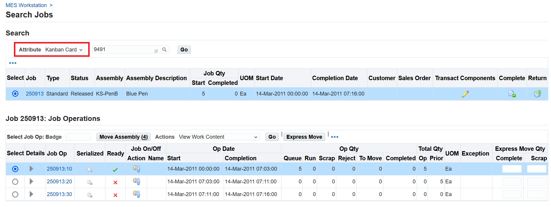Click Serialized icon for operation 250913:30
551x207 pixels.
(x=90, y=195)
